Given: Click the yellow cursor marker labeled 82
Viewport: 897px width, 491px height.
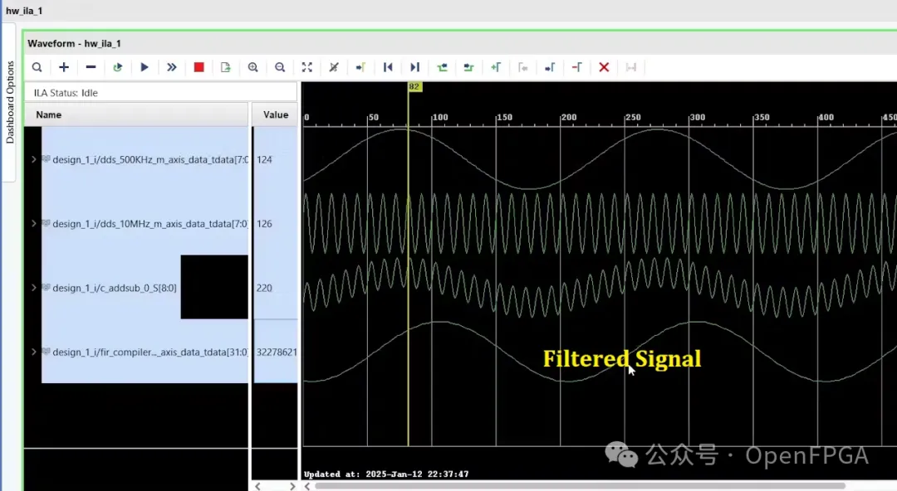Looking at the screenshot, I should [x=414, y=86].
